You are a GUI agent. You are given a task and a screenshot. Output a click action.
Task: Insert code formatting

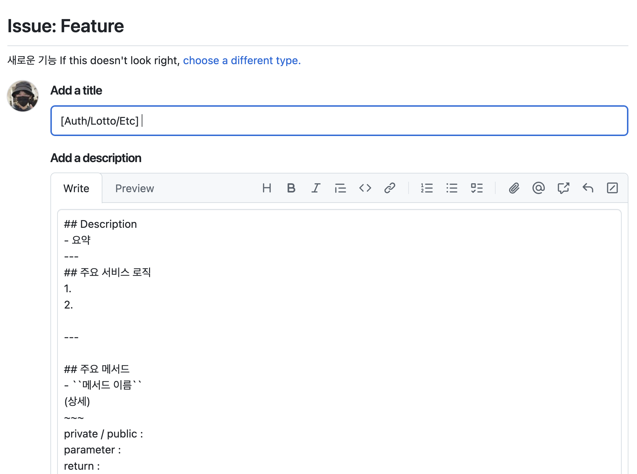(365, 188)
